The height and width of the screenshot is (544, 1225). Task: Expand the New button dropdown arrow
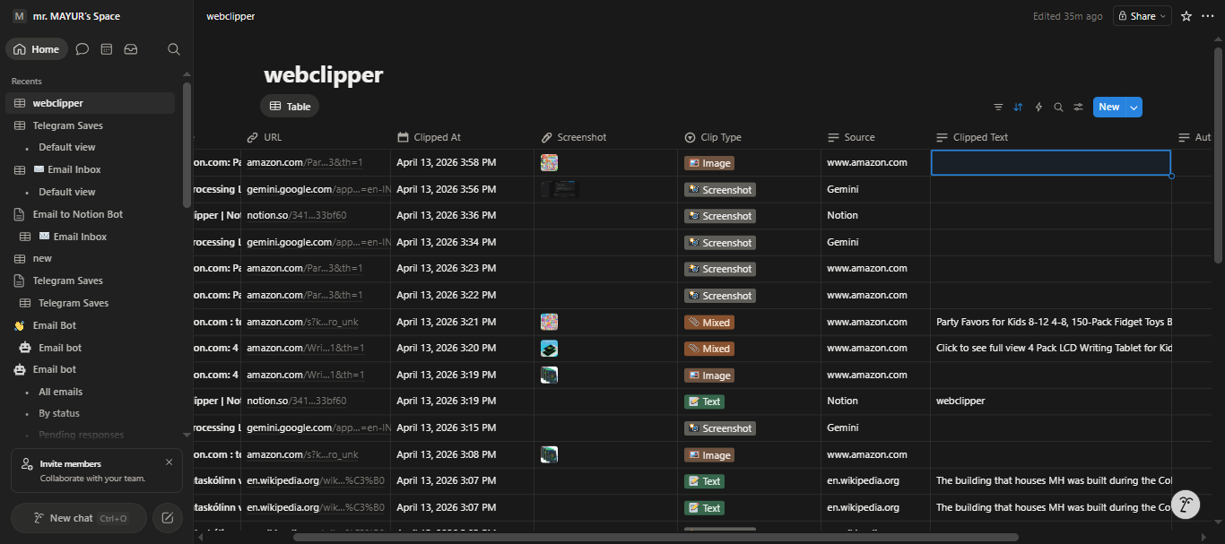point(1134,108)
